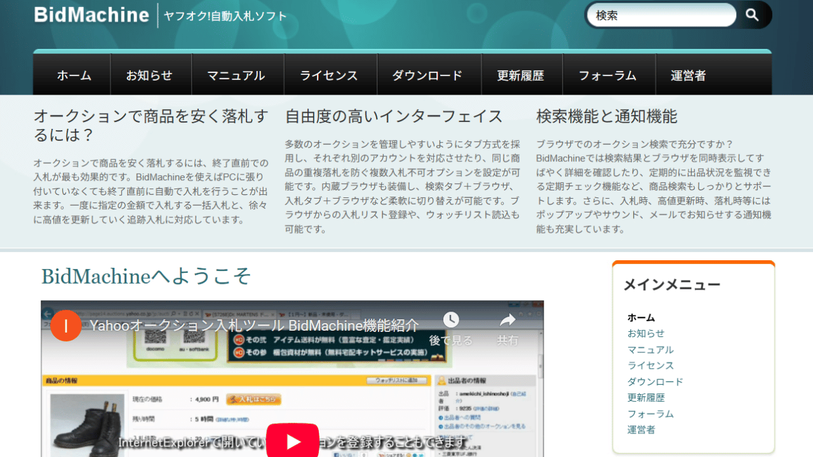Click the Watch later clock icon

[x=451, y=320]
